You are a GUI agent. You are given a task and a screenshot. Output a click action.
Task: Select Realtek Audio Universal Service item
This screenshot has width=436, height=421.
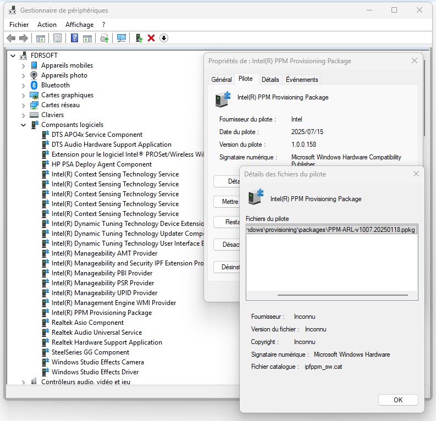[x=96, y=333]
